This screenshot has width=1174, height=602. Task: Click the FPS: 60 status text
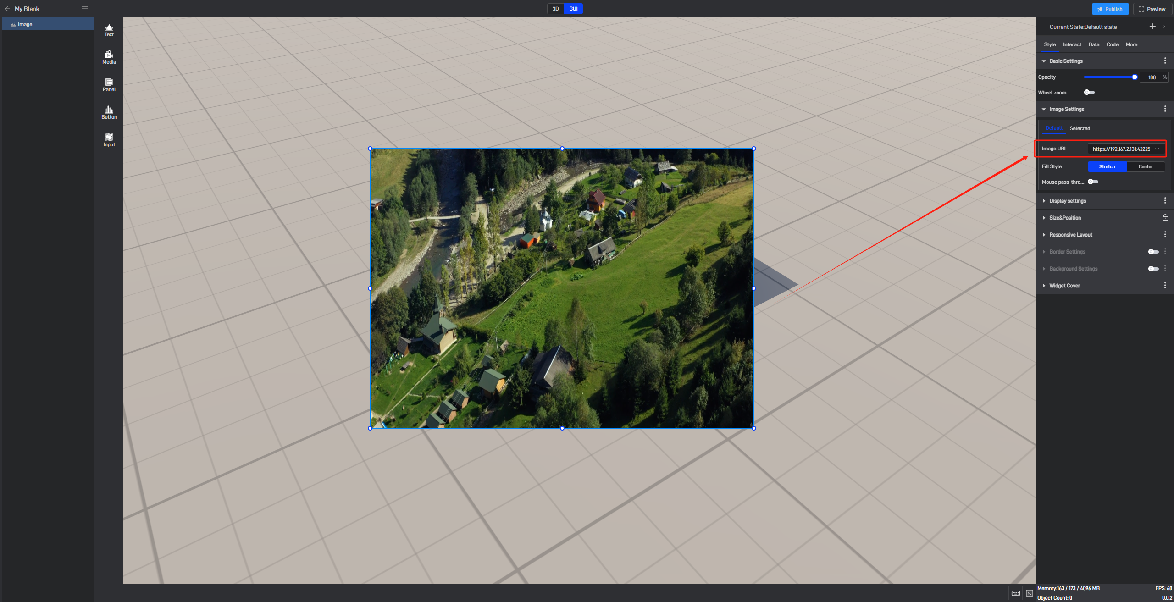click(x=1163, y=588)
